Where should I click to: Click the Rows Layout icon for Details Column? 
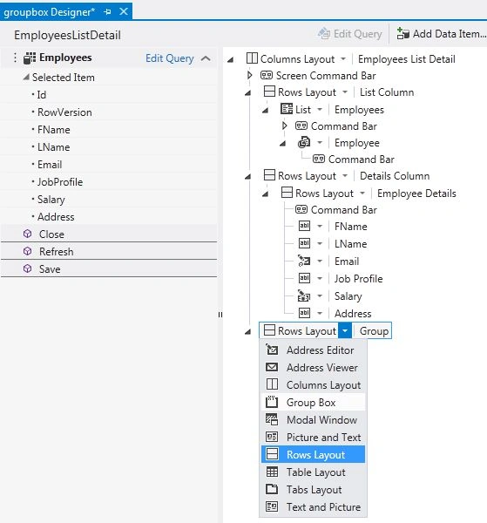pyautogui.click(x=269, y=175)
